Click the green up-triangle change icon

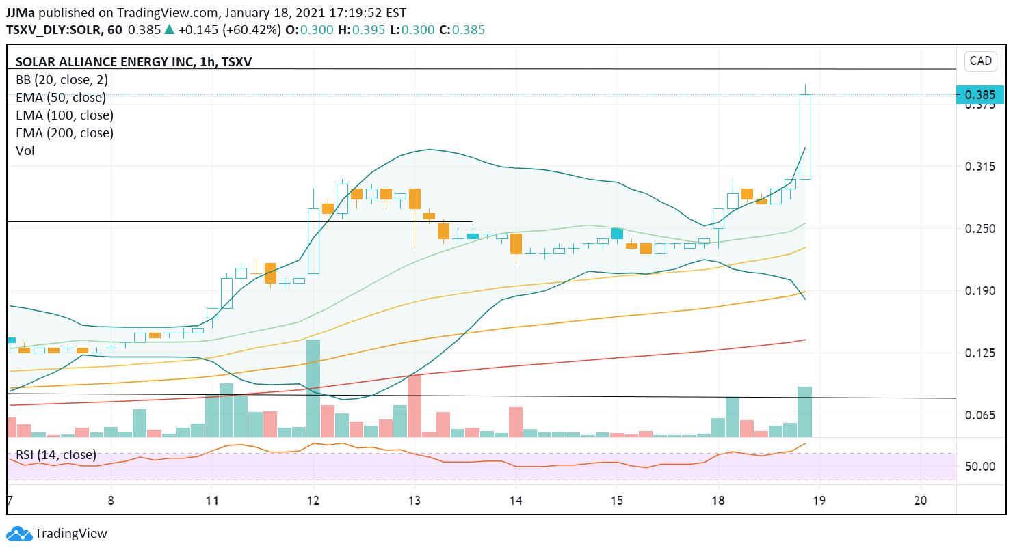tap(169, 30)
